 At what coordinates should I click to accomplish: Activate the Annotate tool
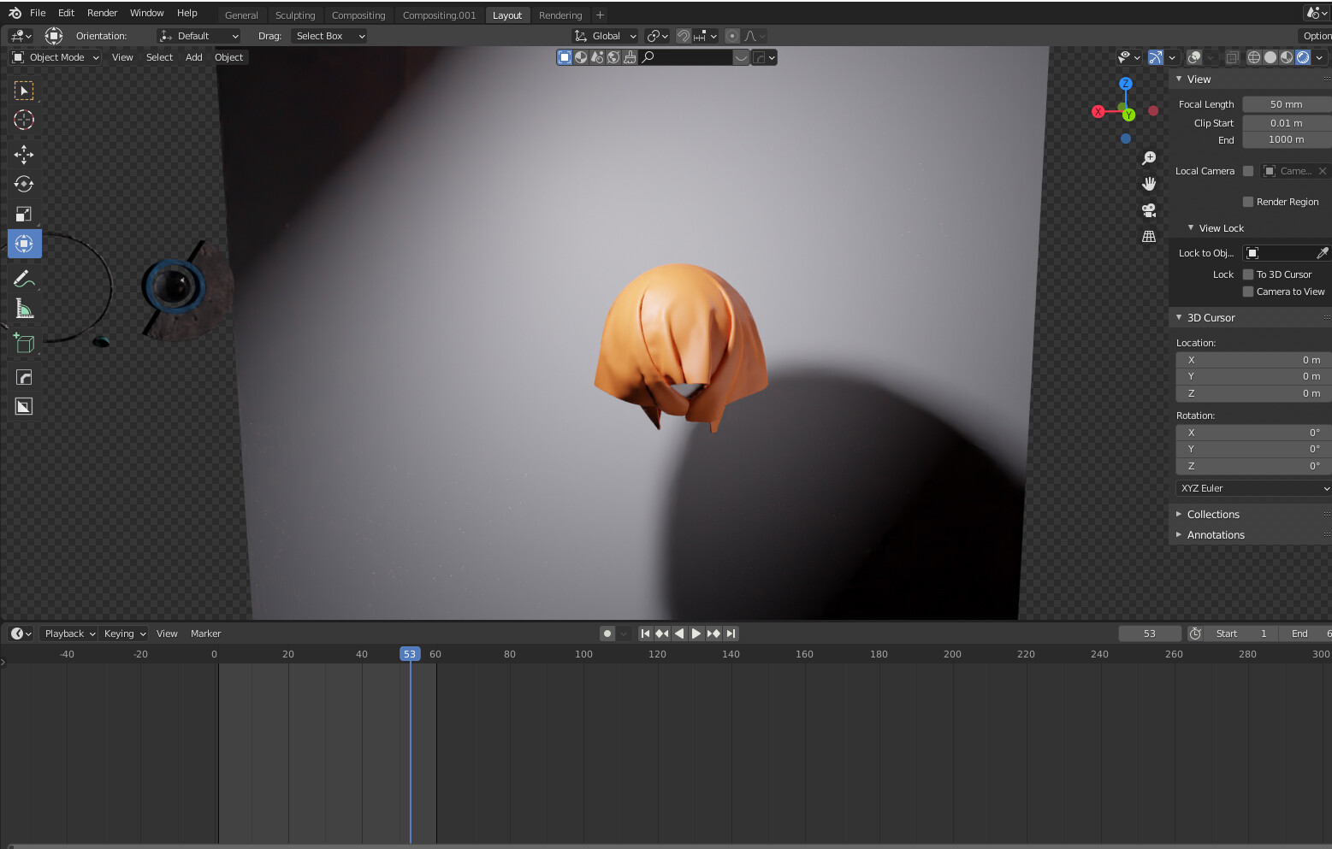click(x=24, y=278)
